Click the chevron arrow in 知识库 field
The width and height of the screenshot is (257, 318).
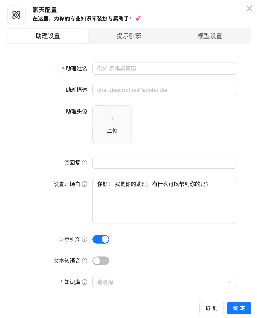point(229,282)
